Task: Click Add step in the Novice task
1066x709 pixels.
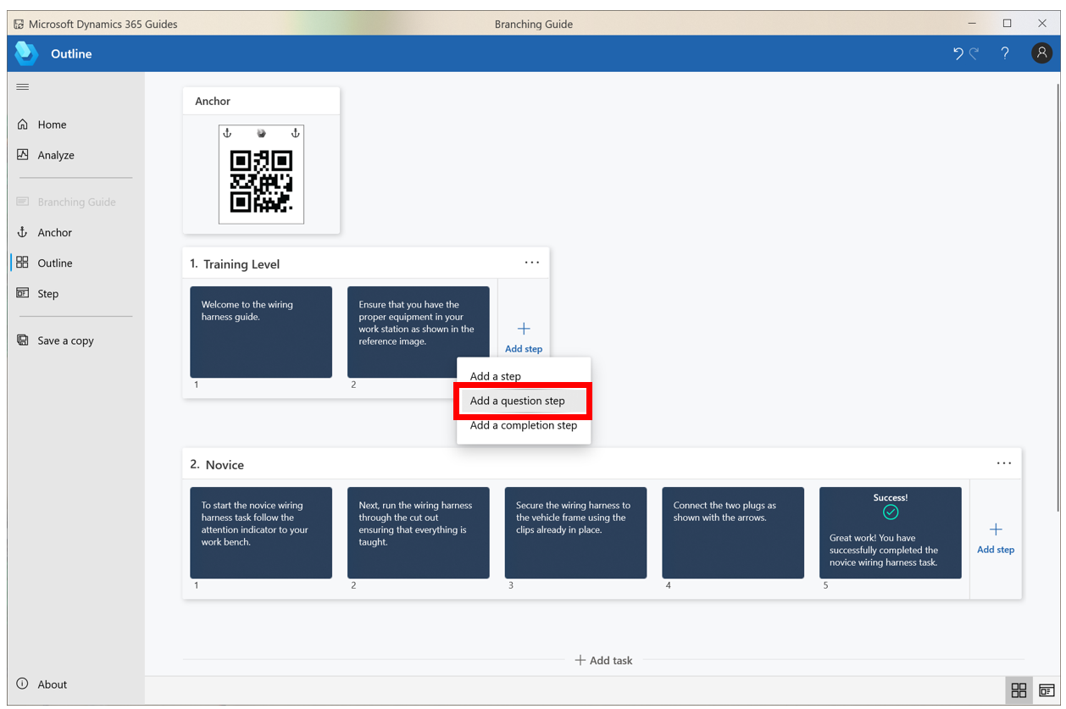Action: pyautogui.click(x=995, y=537)
